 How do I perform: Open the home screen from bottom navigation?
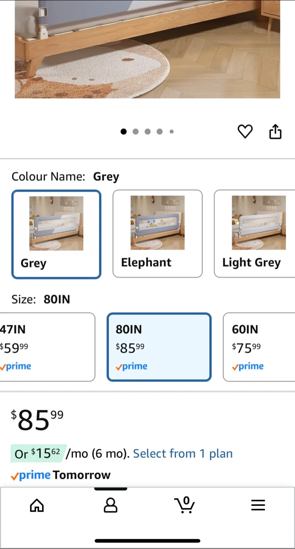pos(37,505)
